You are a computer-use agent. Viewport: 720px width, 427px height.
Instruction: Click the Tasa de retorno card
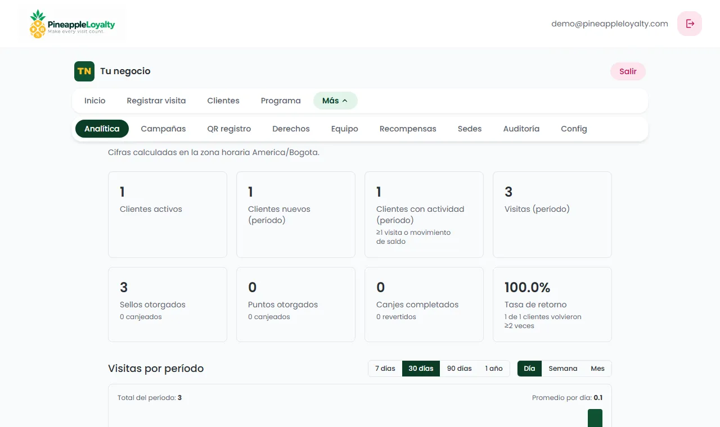pyautogui.click(x=552, y=305)
